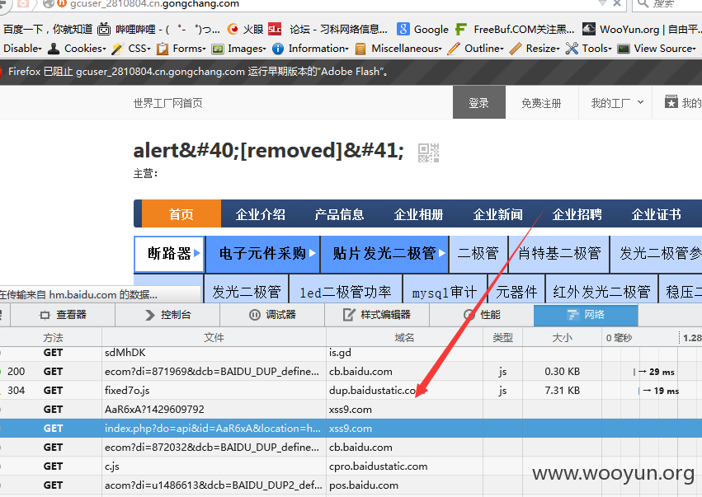Open the FreeBuf.COM bookmark

tap(515, 29)
